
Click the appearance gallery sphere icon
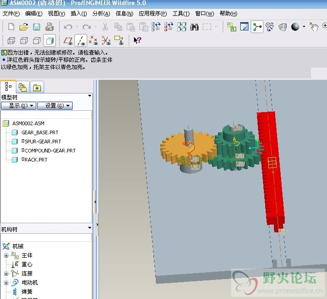pos(295,27)
